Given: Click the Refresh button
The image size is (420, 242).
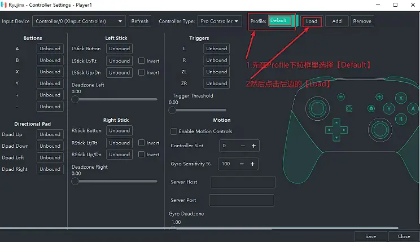Looking at the screenshot, I should (139, 21).
